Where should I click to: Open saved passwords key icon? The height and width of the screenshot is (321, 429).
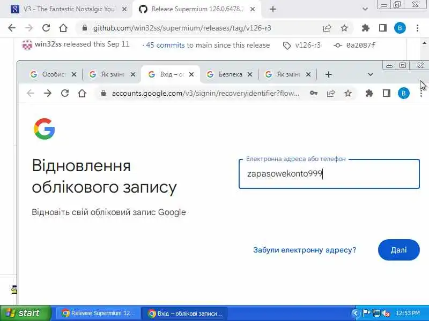coord(314,93)
